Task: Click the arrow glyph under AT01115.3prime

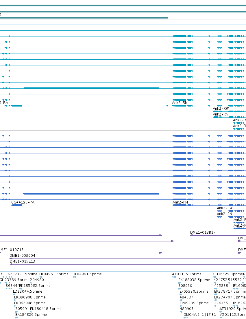Action: coord(174,277)
